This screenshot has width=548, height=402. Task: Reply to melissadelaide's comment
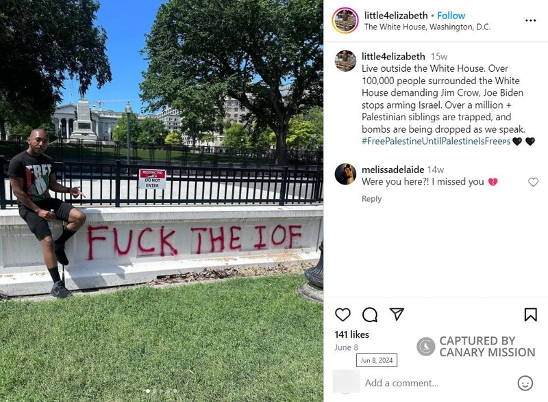pos(371,198)
